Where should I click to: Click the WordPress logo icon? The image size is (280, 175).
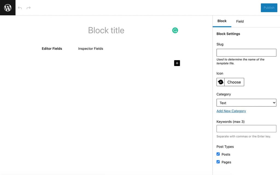coord(8,8)
